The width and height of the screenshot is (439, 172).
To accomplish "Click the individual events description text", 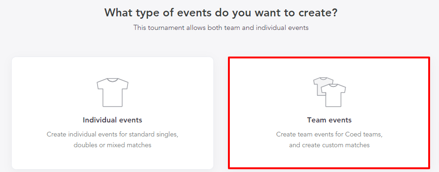I will point(113,140).
